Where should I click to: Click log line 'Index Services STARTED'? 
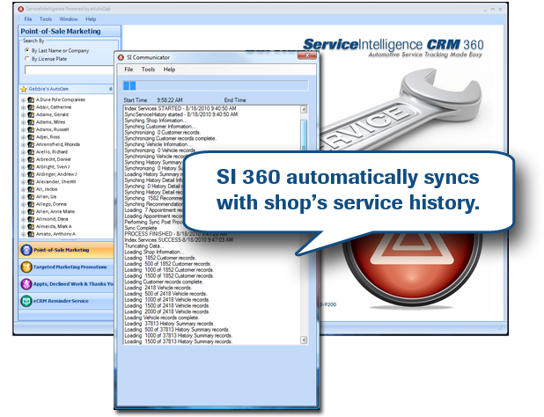click(180, 108)
